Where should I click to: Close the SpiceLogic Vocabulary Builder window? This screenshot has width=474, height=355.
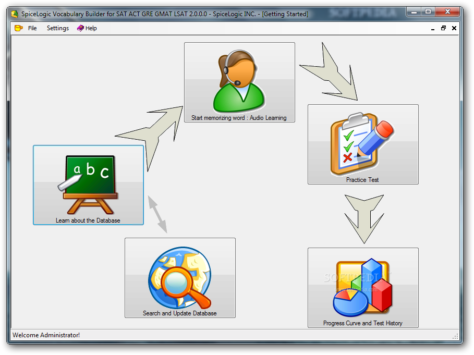coord(448,12)
